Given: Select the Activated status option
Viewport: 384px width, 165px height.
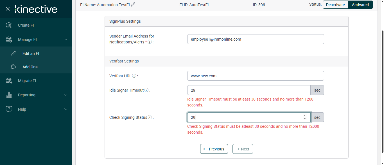Looking at the screenshot, I should click(x=360, y=5).
